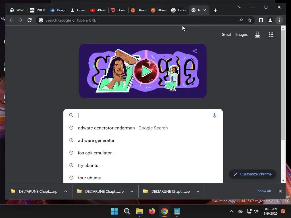Open third DELTARUNE zip download
Viewport: 291px width, 218px height.
tap(167, 191)
